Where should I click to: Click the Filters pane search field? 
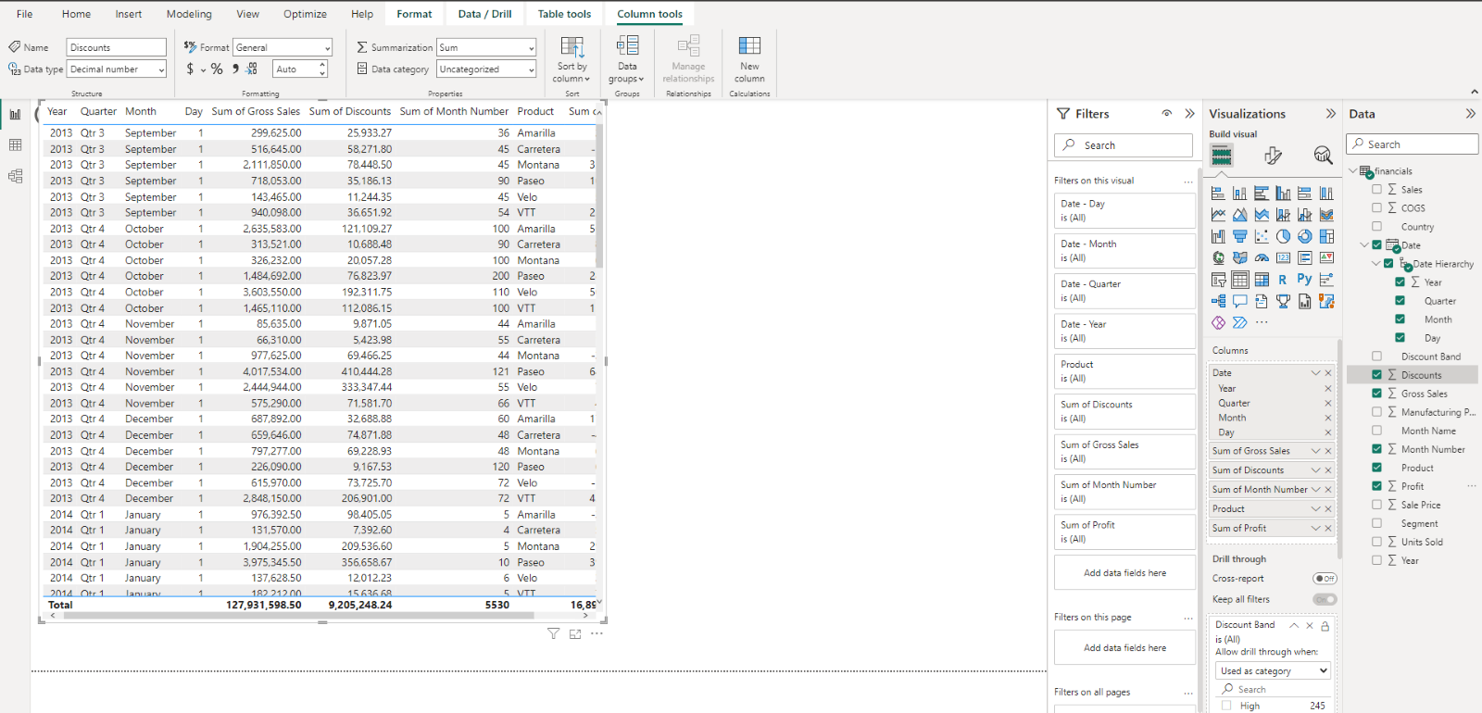point(1124,145)
